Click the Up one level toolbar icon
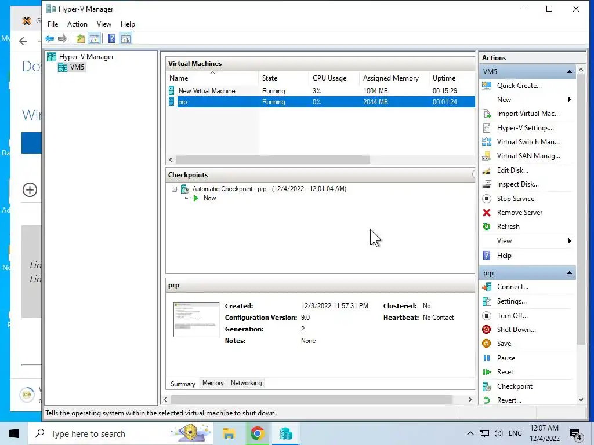594x445 pixels. pos(80,39)
